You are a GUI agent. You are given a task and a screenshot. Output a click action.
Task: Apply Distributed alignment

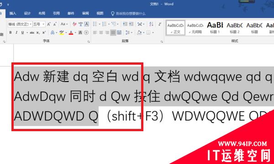119,32
